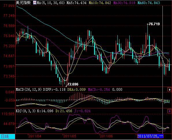Select the purple MA30:74.919 legend
Screen dimensions: 172x140
click(124, 3)
